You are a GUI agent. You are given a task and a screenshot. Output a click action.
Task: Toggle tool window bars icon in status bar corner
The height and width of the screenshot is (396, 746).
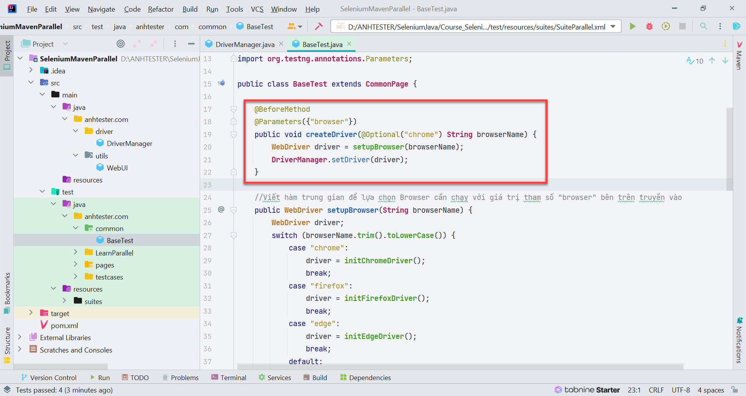click(x=7, y=389)
